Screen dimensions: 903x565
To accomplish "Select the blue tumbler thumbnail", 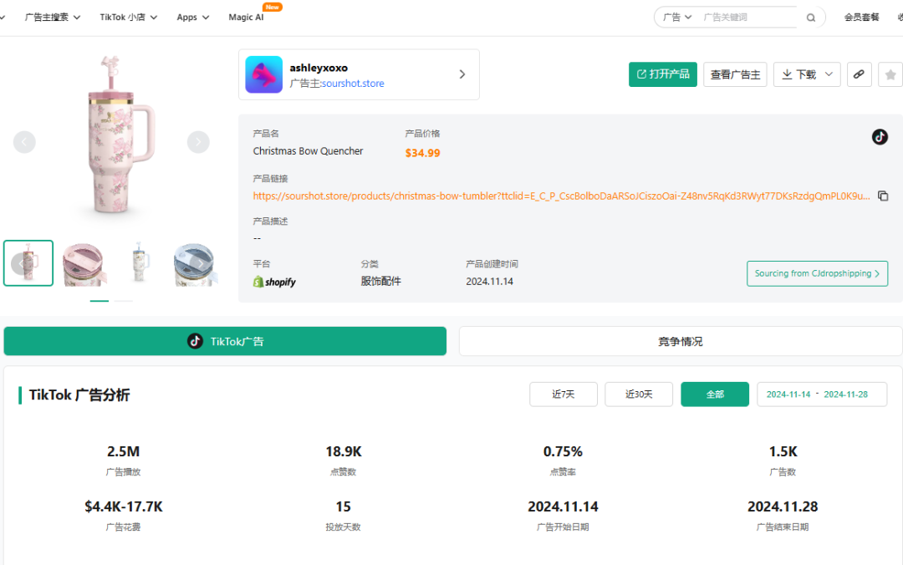I will (139, 264).
